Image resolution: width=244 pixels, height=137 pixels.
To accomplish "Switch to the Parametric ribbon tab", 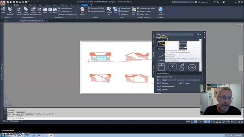I will (x=33, y=5).
